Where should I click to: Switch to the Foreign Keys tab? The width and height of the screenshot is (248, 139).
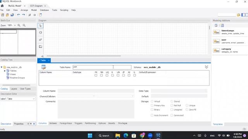[65, 123]
